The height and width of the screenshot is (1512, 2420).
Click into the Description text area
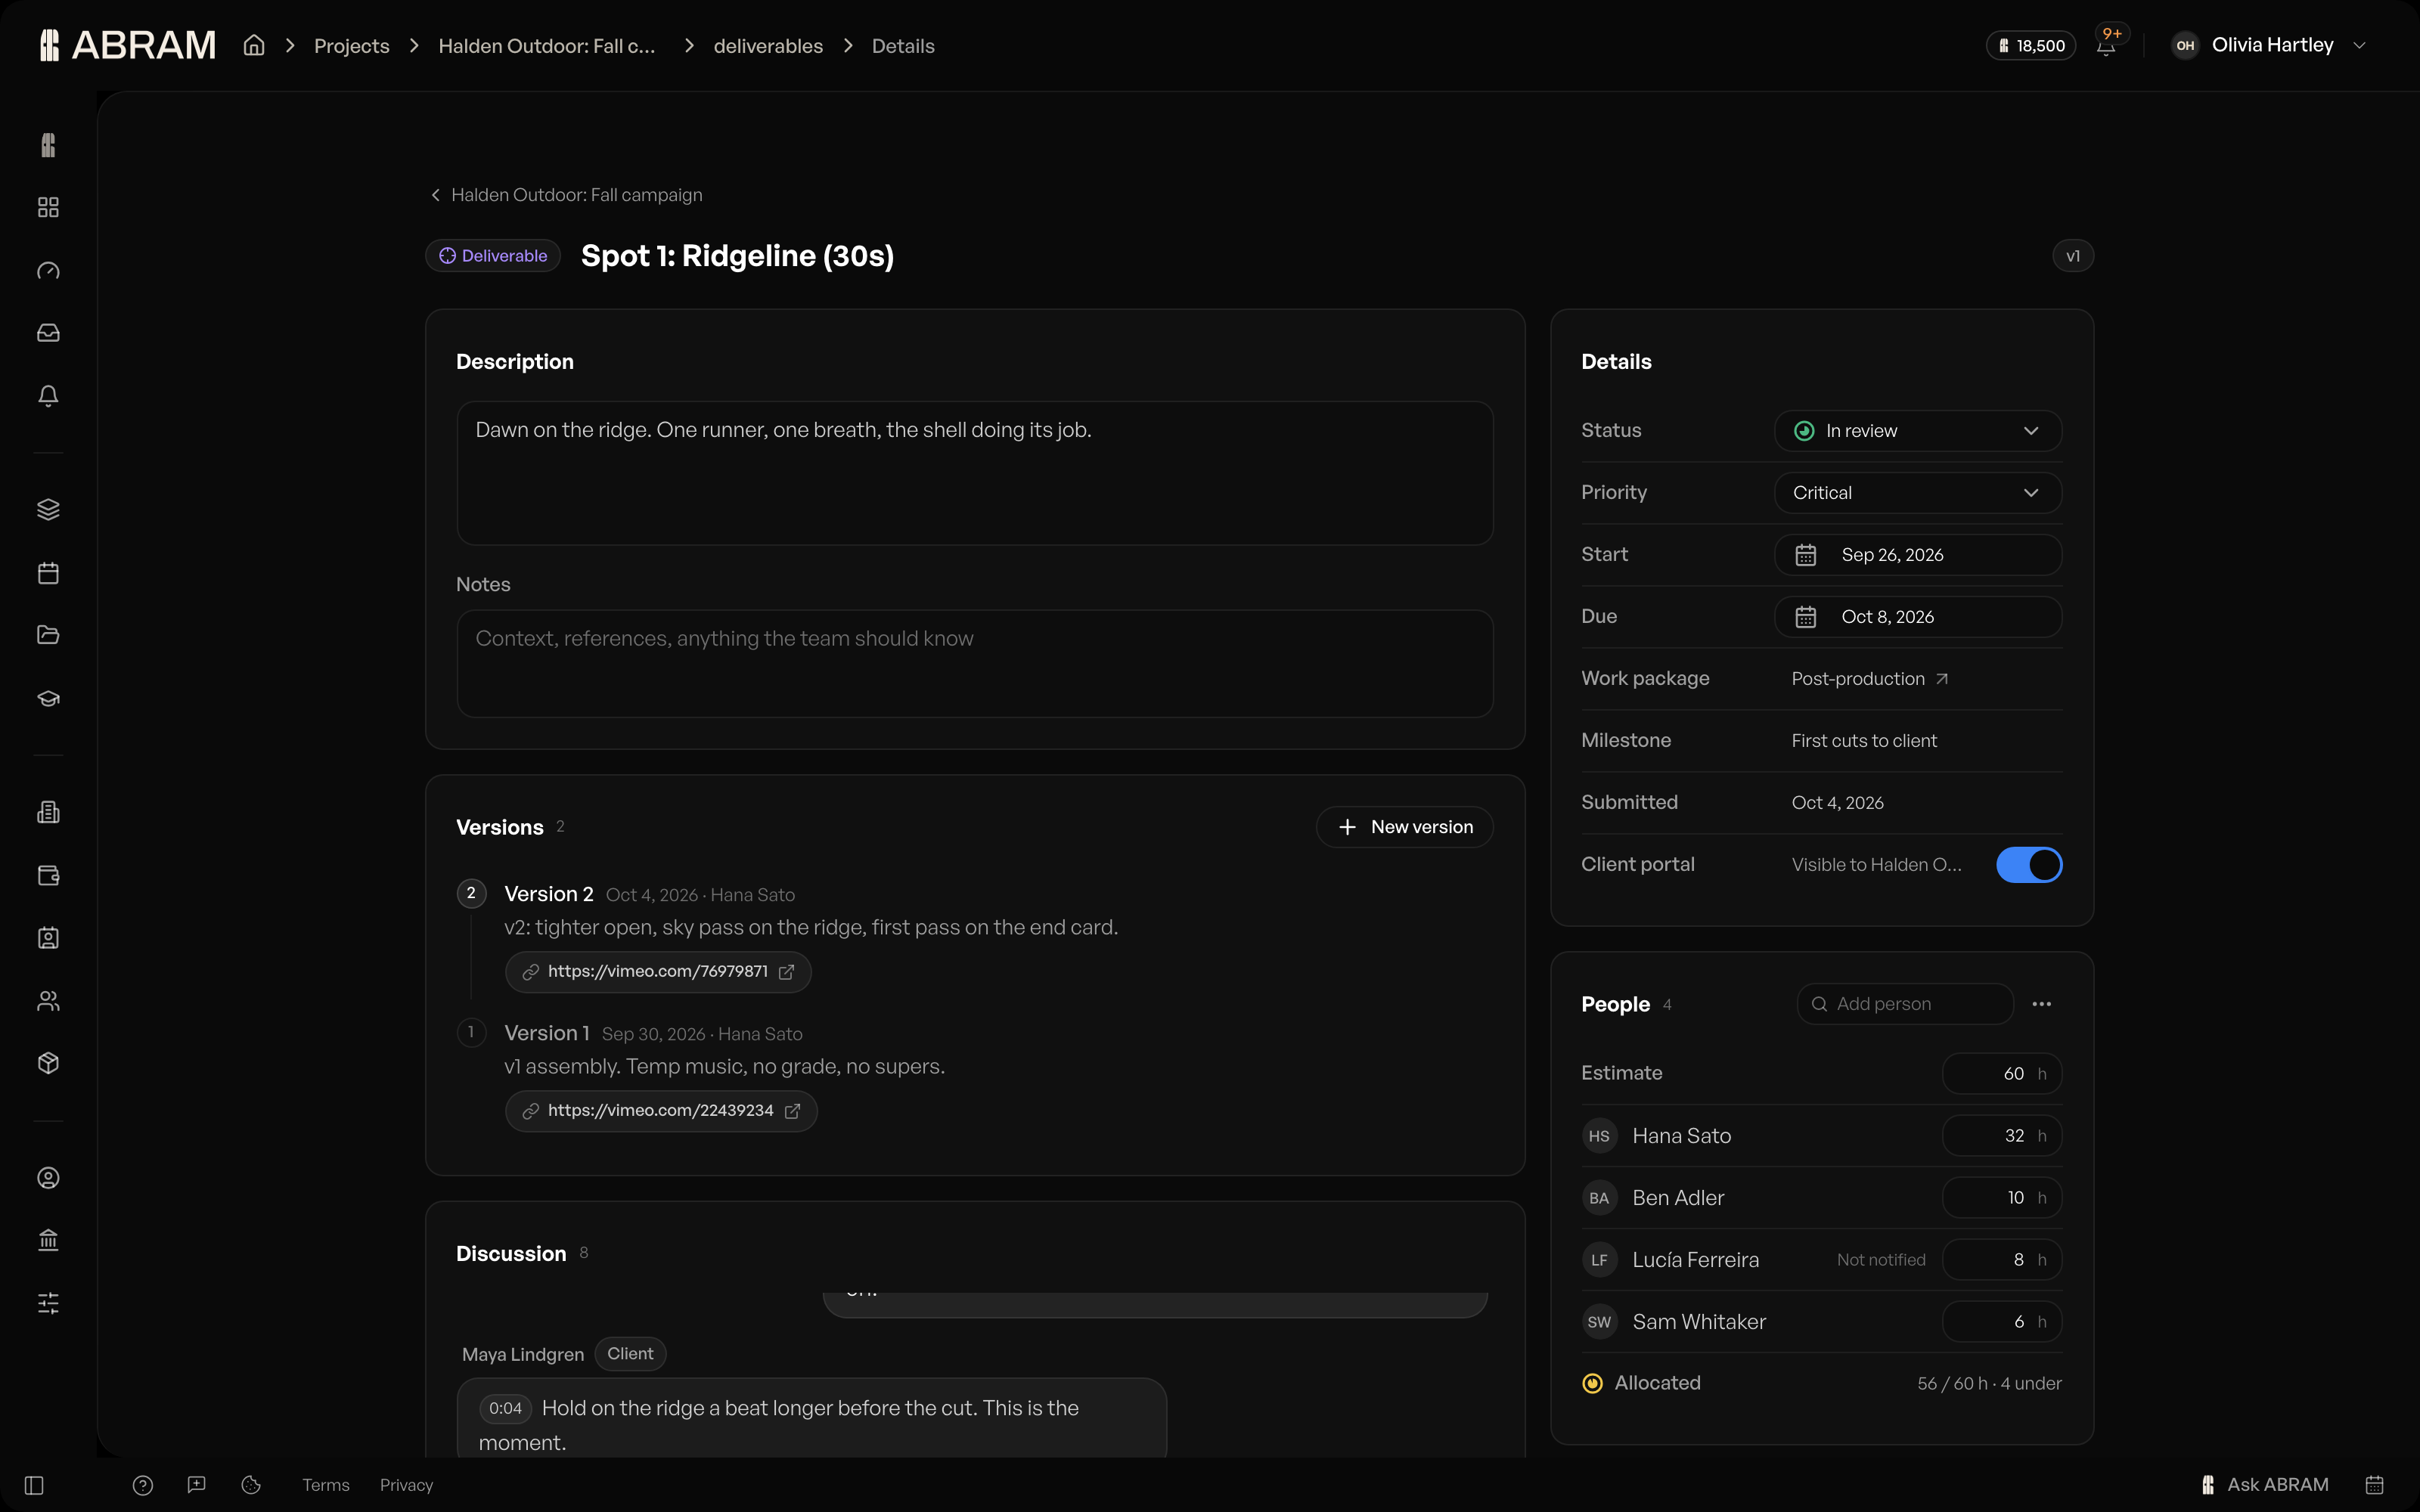point(975,473)
